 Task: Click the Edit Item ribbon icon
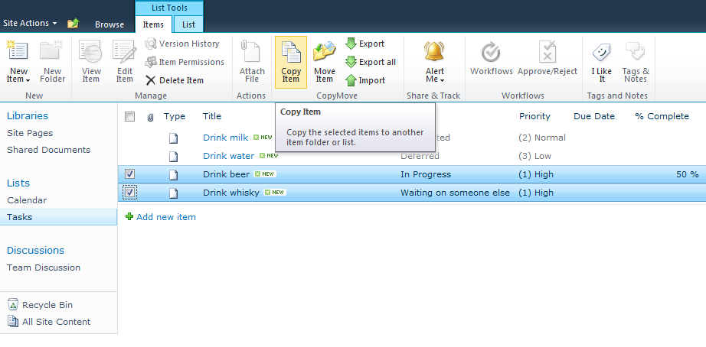pyautogui.click(x=125, y=53)
